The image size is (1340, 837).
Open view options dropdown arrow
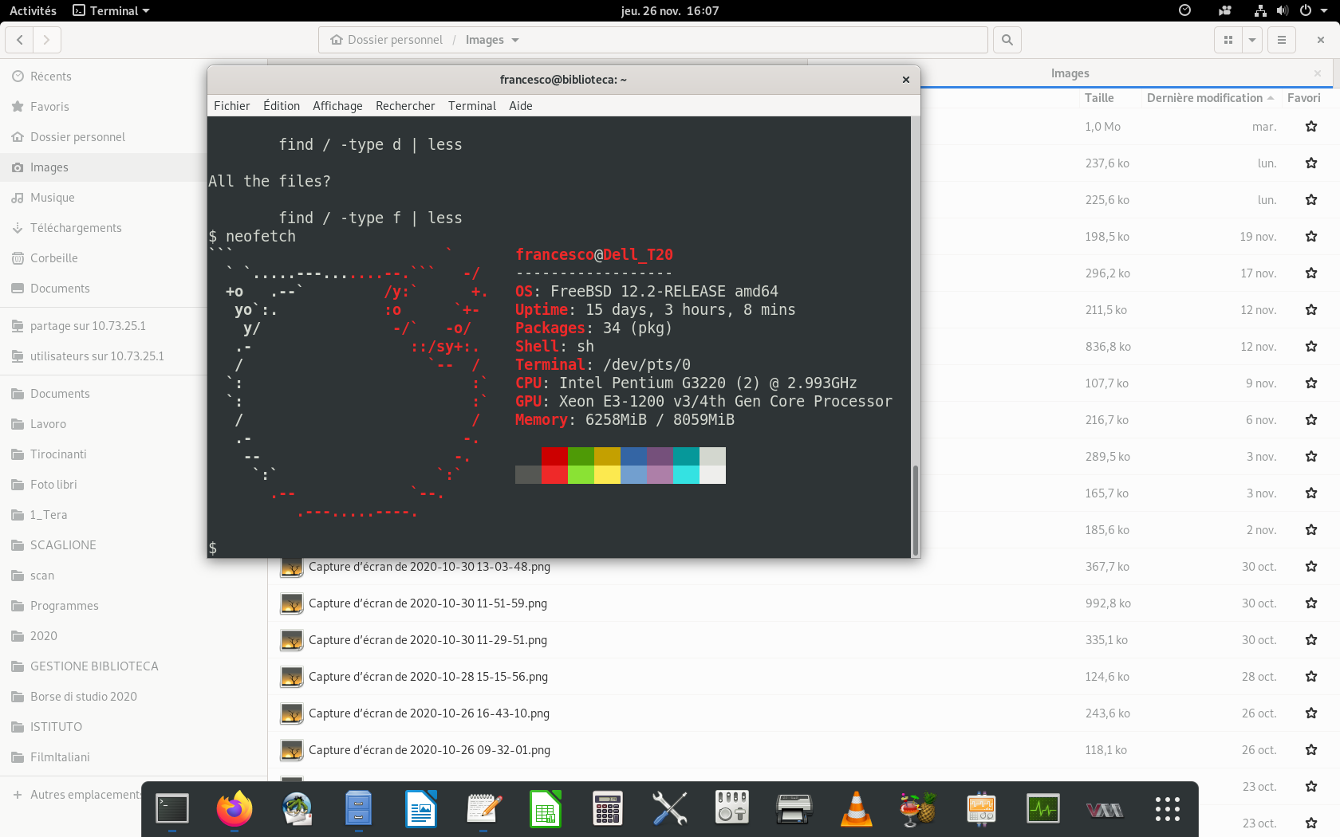(1252, 40)
